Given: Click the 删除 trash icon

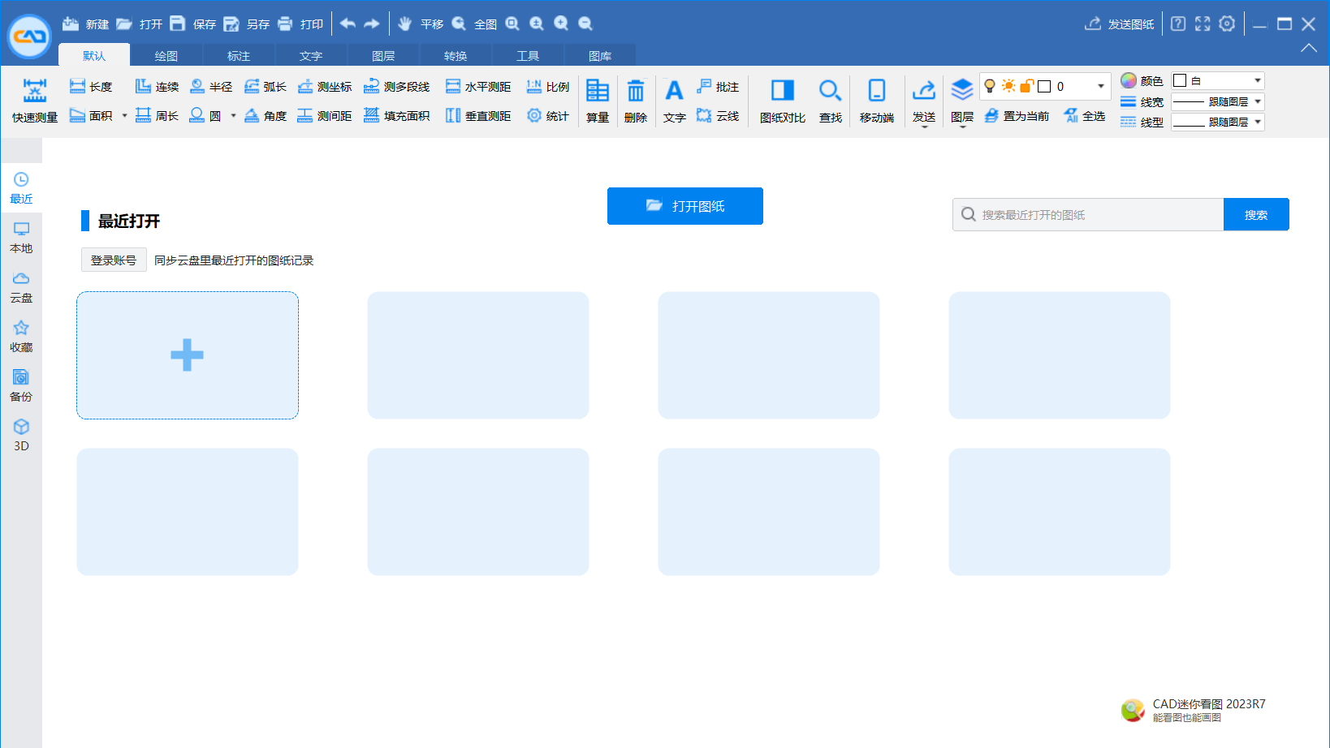Looking at the screenshot, I should tap(635, 91).
